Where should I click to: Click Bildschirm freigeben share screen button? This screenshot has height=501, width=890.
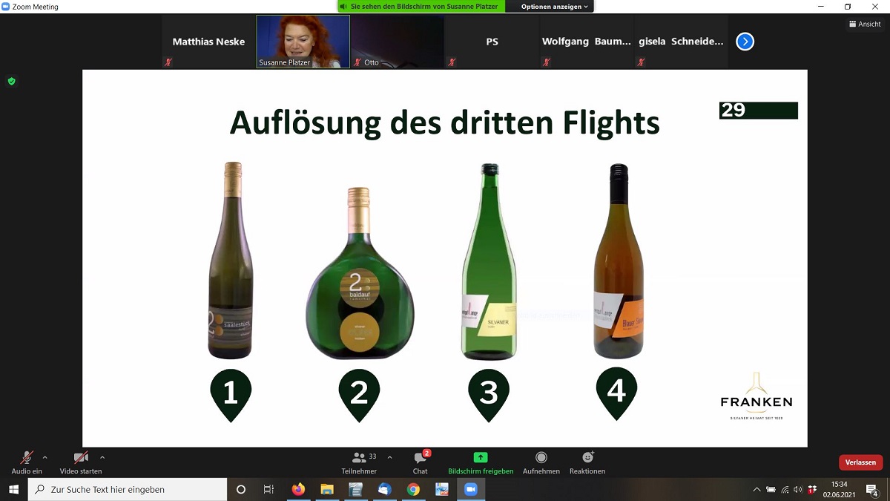pyautogui.click(x=481, y=462)
